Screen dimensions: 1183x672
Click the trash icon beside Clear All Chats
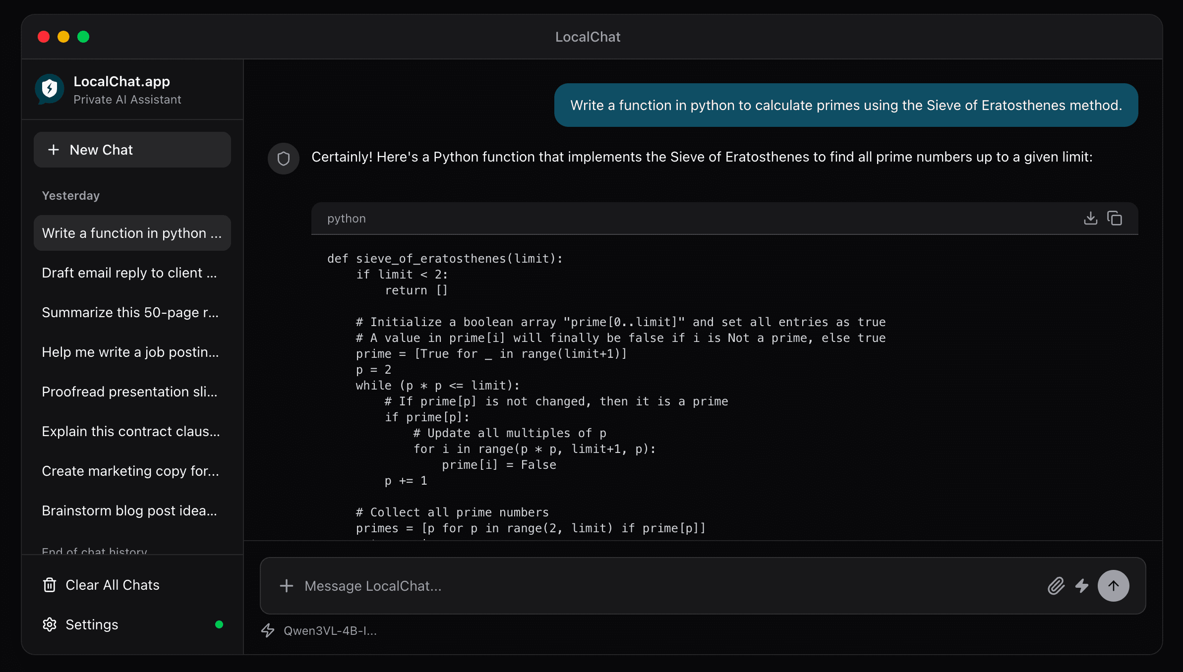pyautogui.click(x=50, y=585)
